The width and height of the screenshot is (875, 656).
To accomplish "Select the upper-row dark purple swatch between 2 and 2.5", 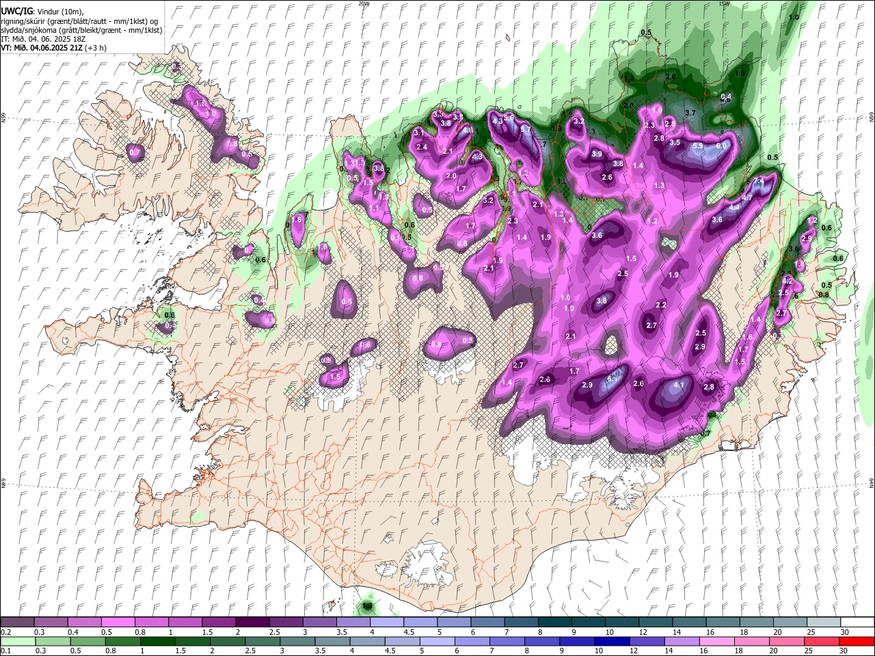I will click(x=252, y=622).
